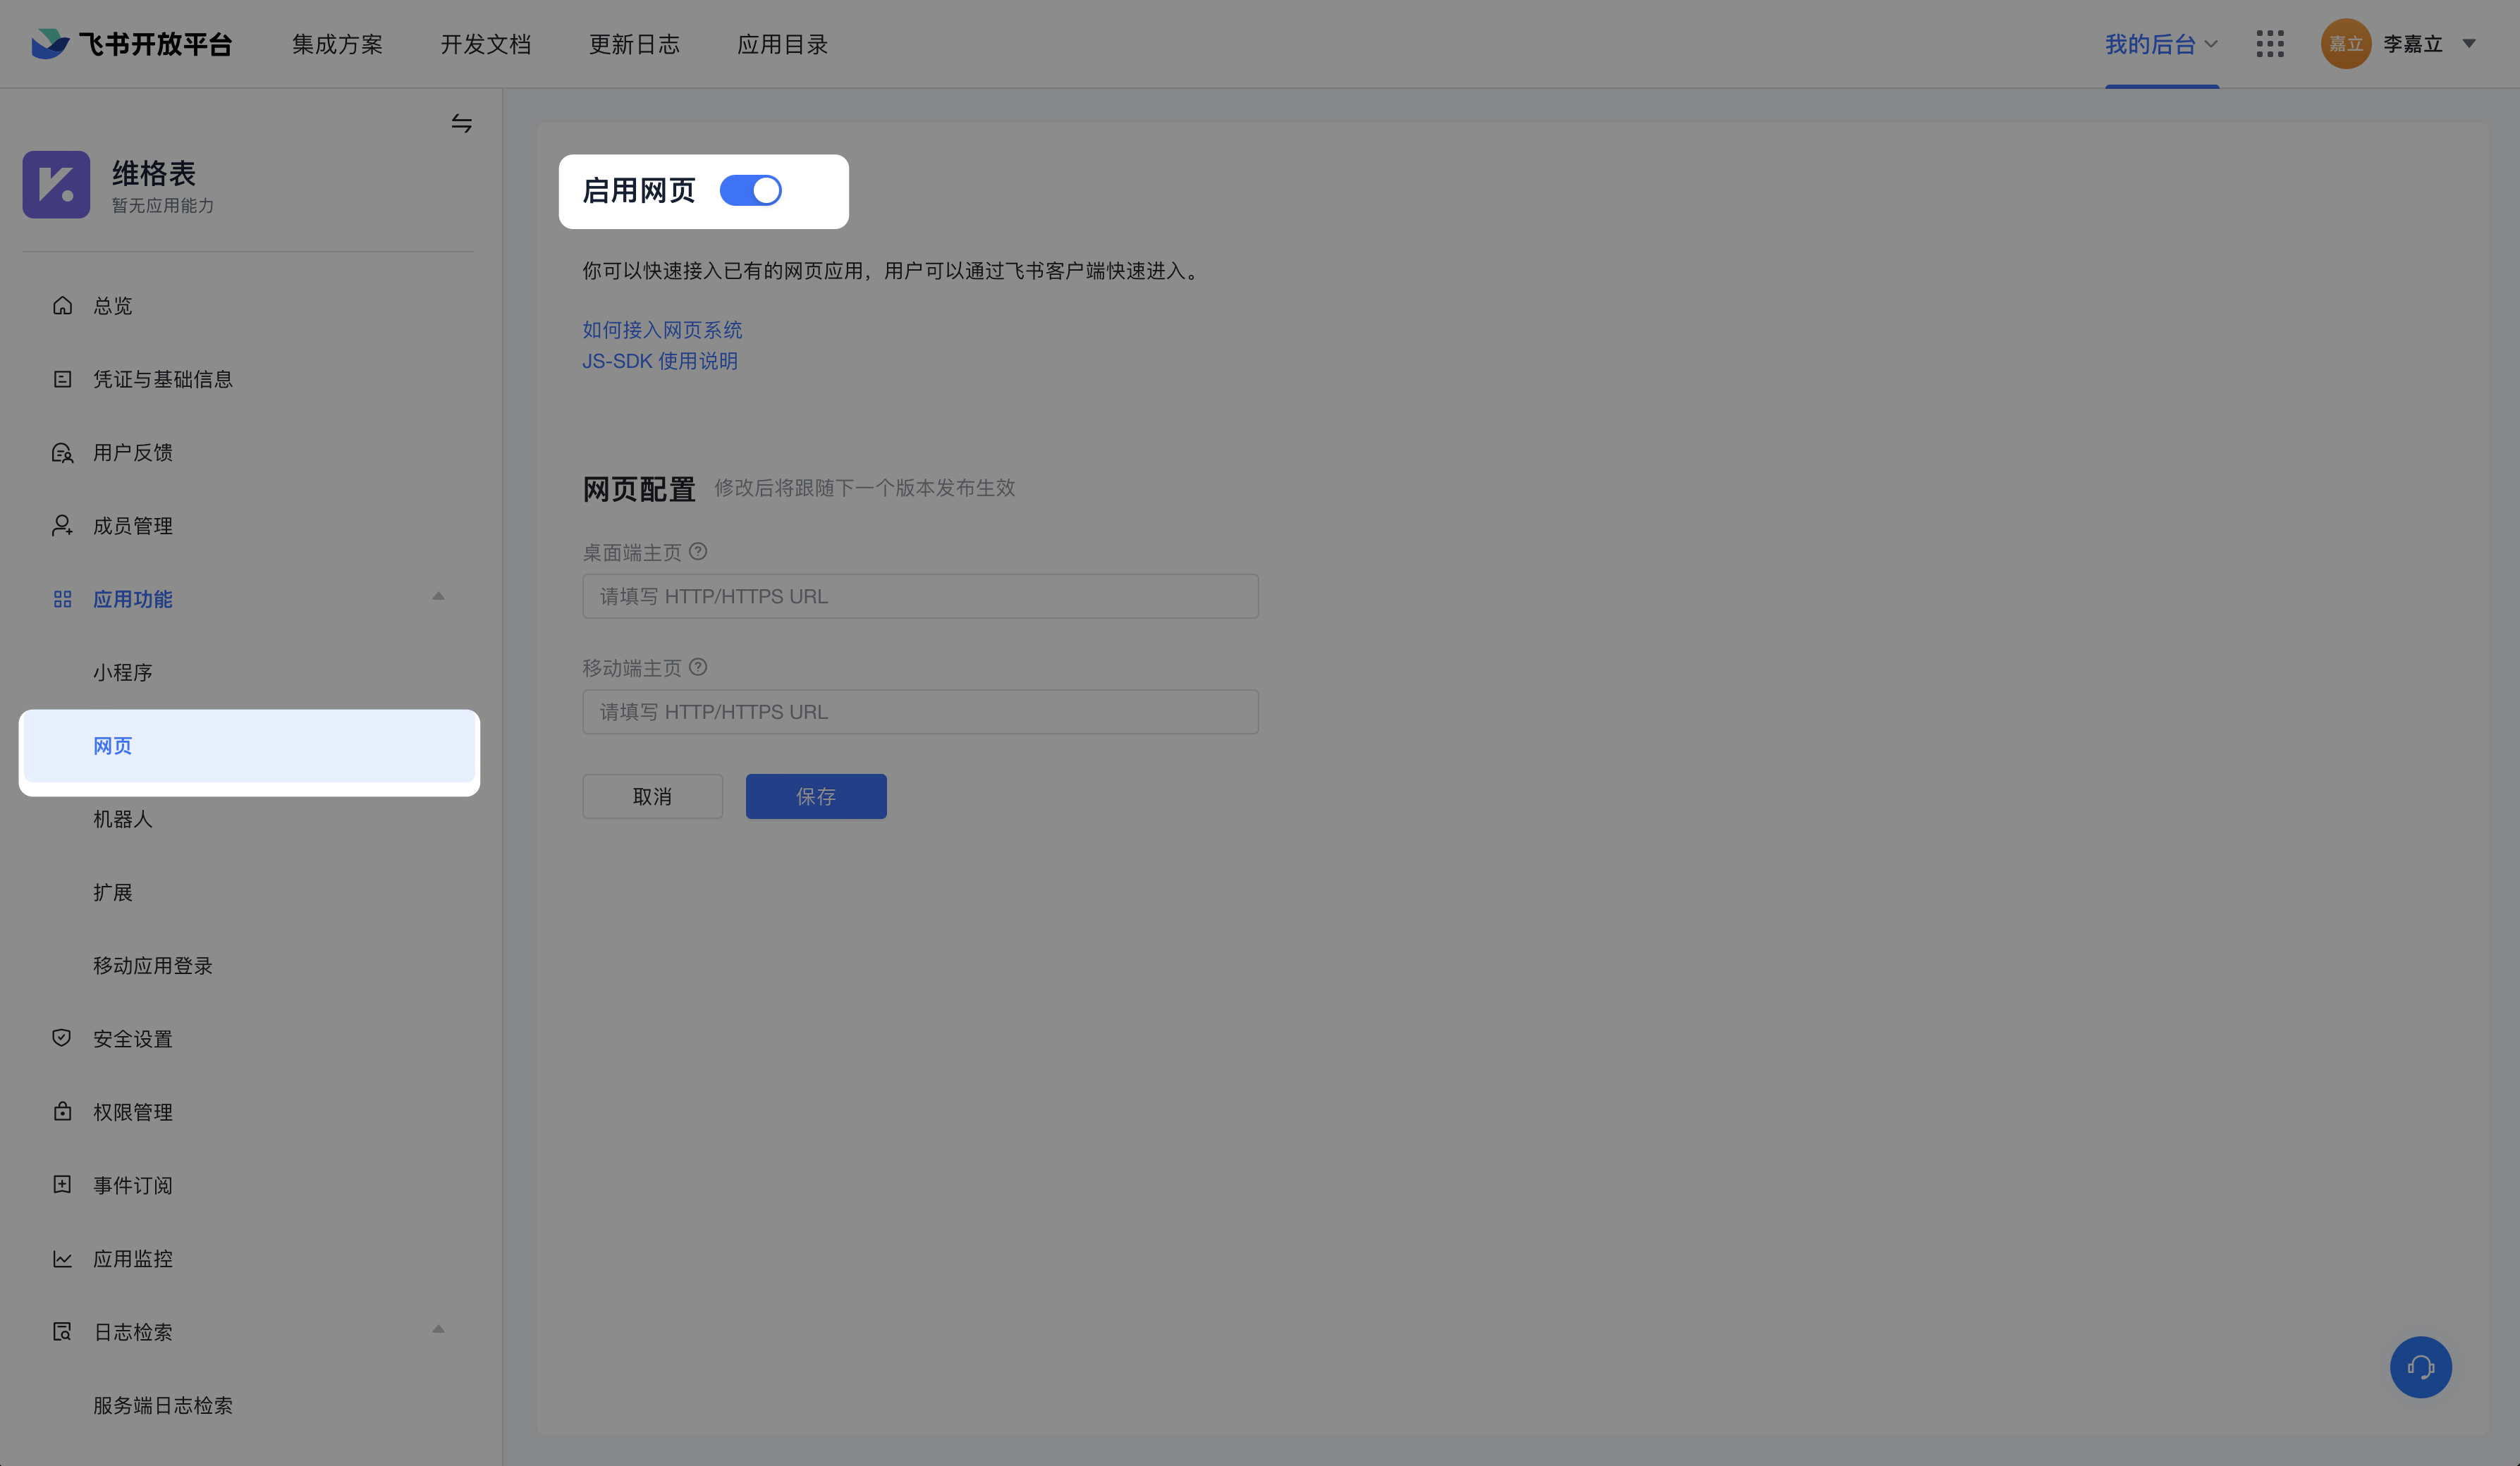The height and width of the screenshot is (1466, 2520).
Task: Open the 我的后台 dropdown
Action: (2161, 44)
